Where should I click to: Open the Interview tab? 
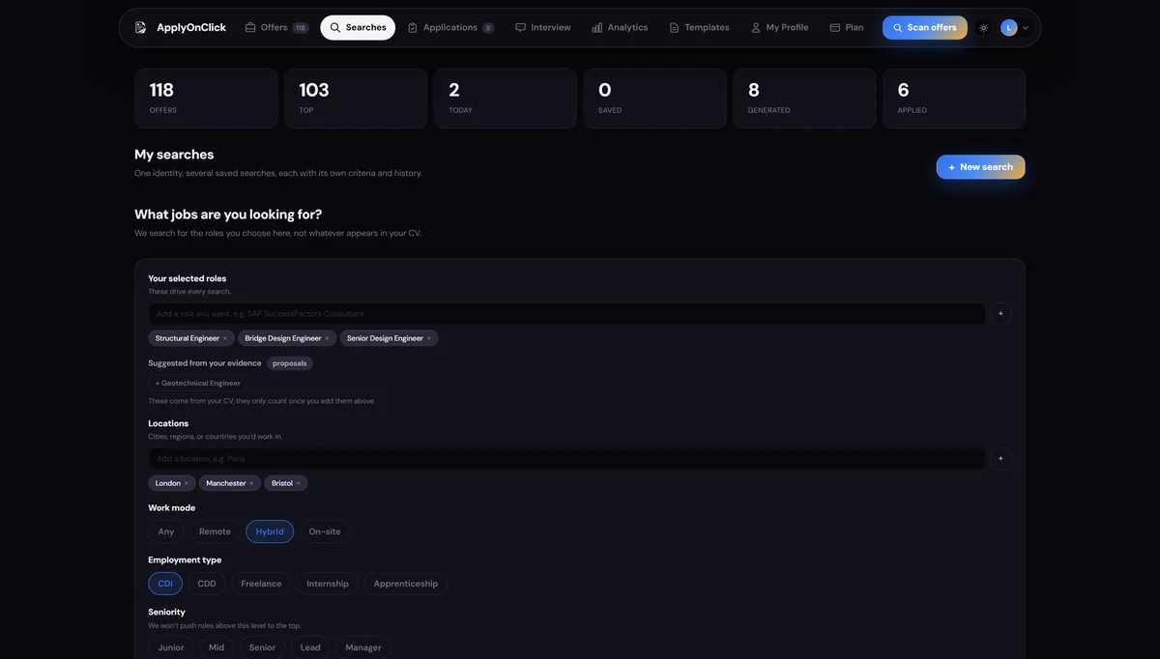tap(543, 28)
